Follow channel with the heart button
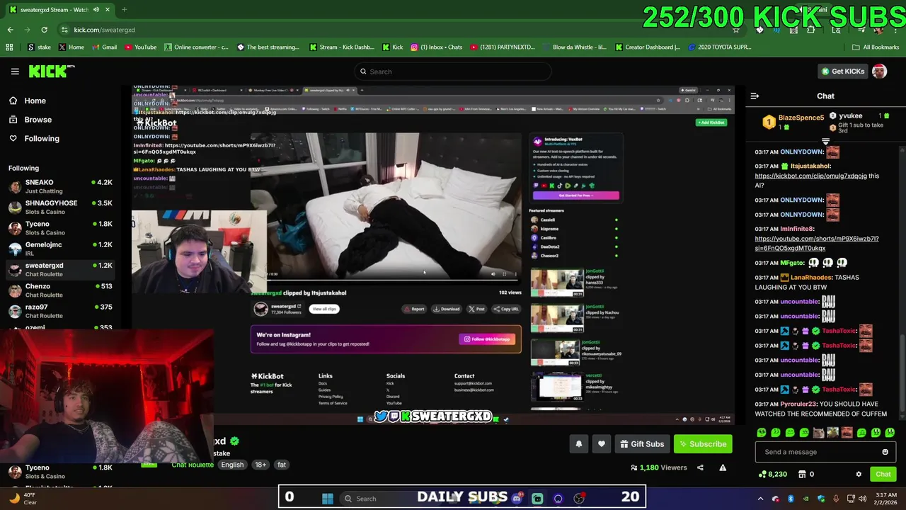This screenshot has height=510, width=906. pyautogui.click(x=602, y=444)
